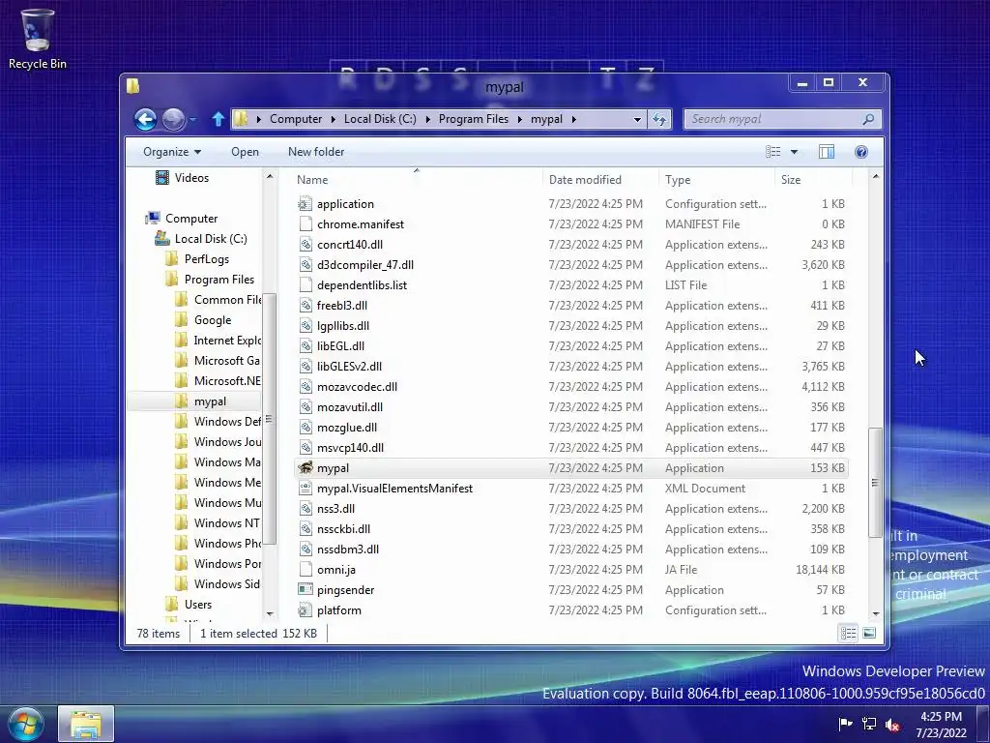
Task: Click file list scrollbar up arrow
Action: click(x=875, y=177)
